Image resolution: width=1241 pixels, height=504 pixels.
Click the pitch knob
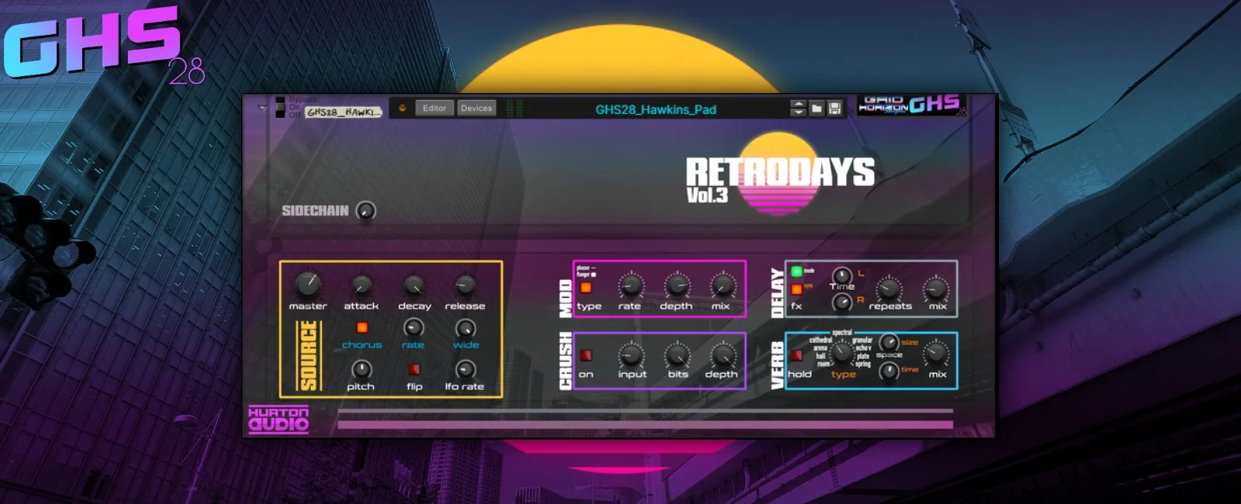(x=361, y=369)
